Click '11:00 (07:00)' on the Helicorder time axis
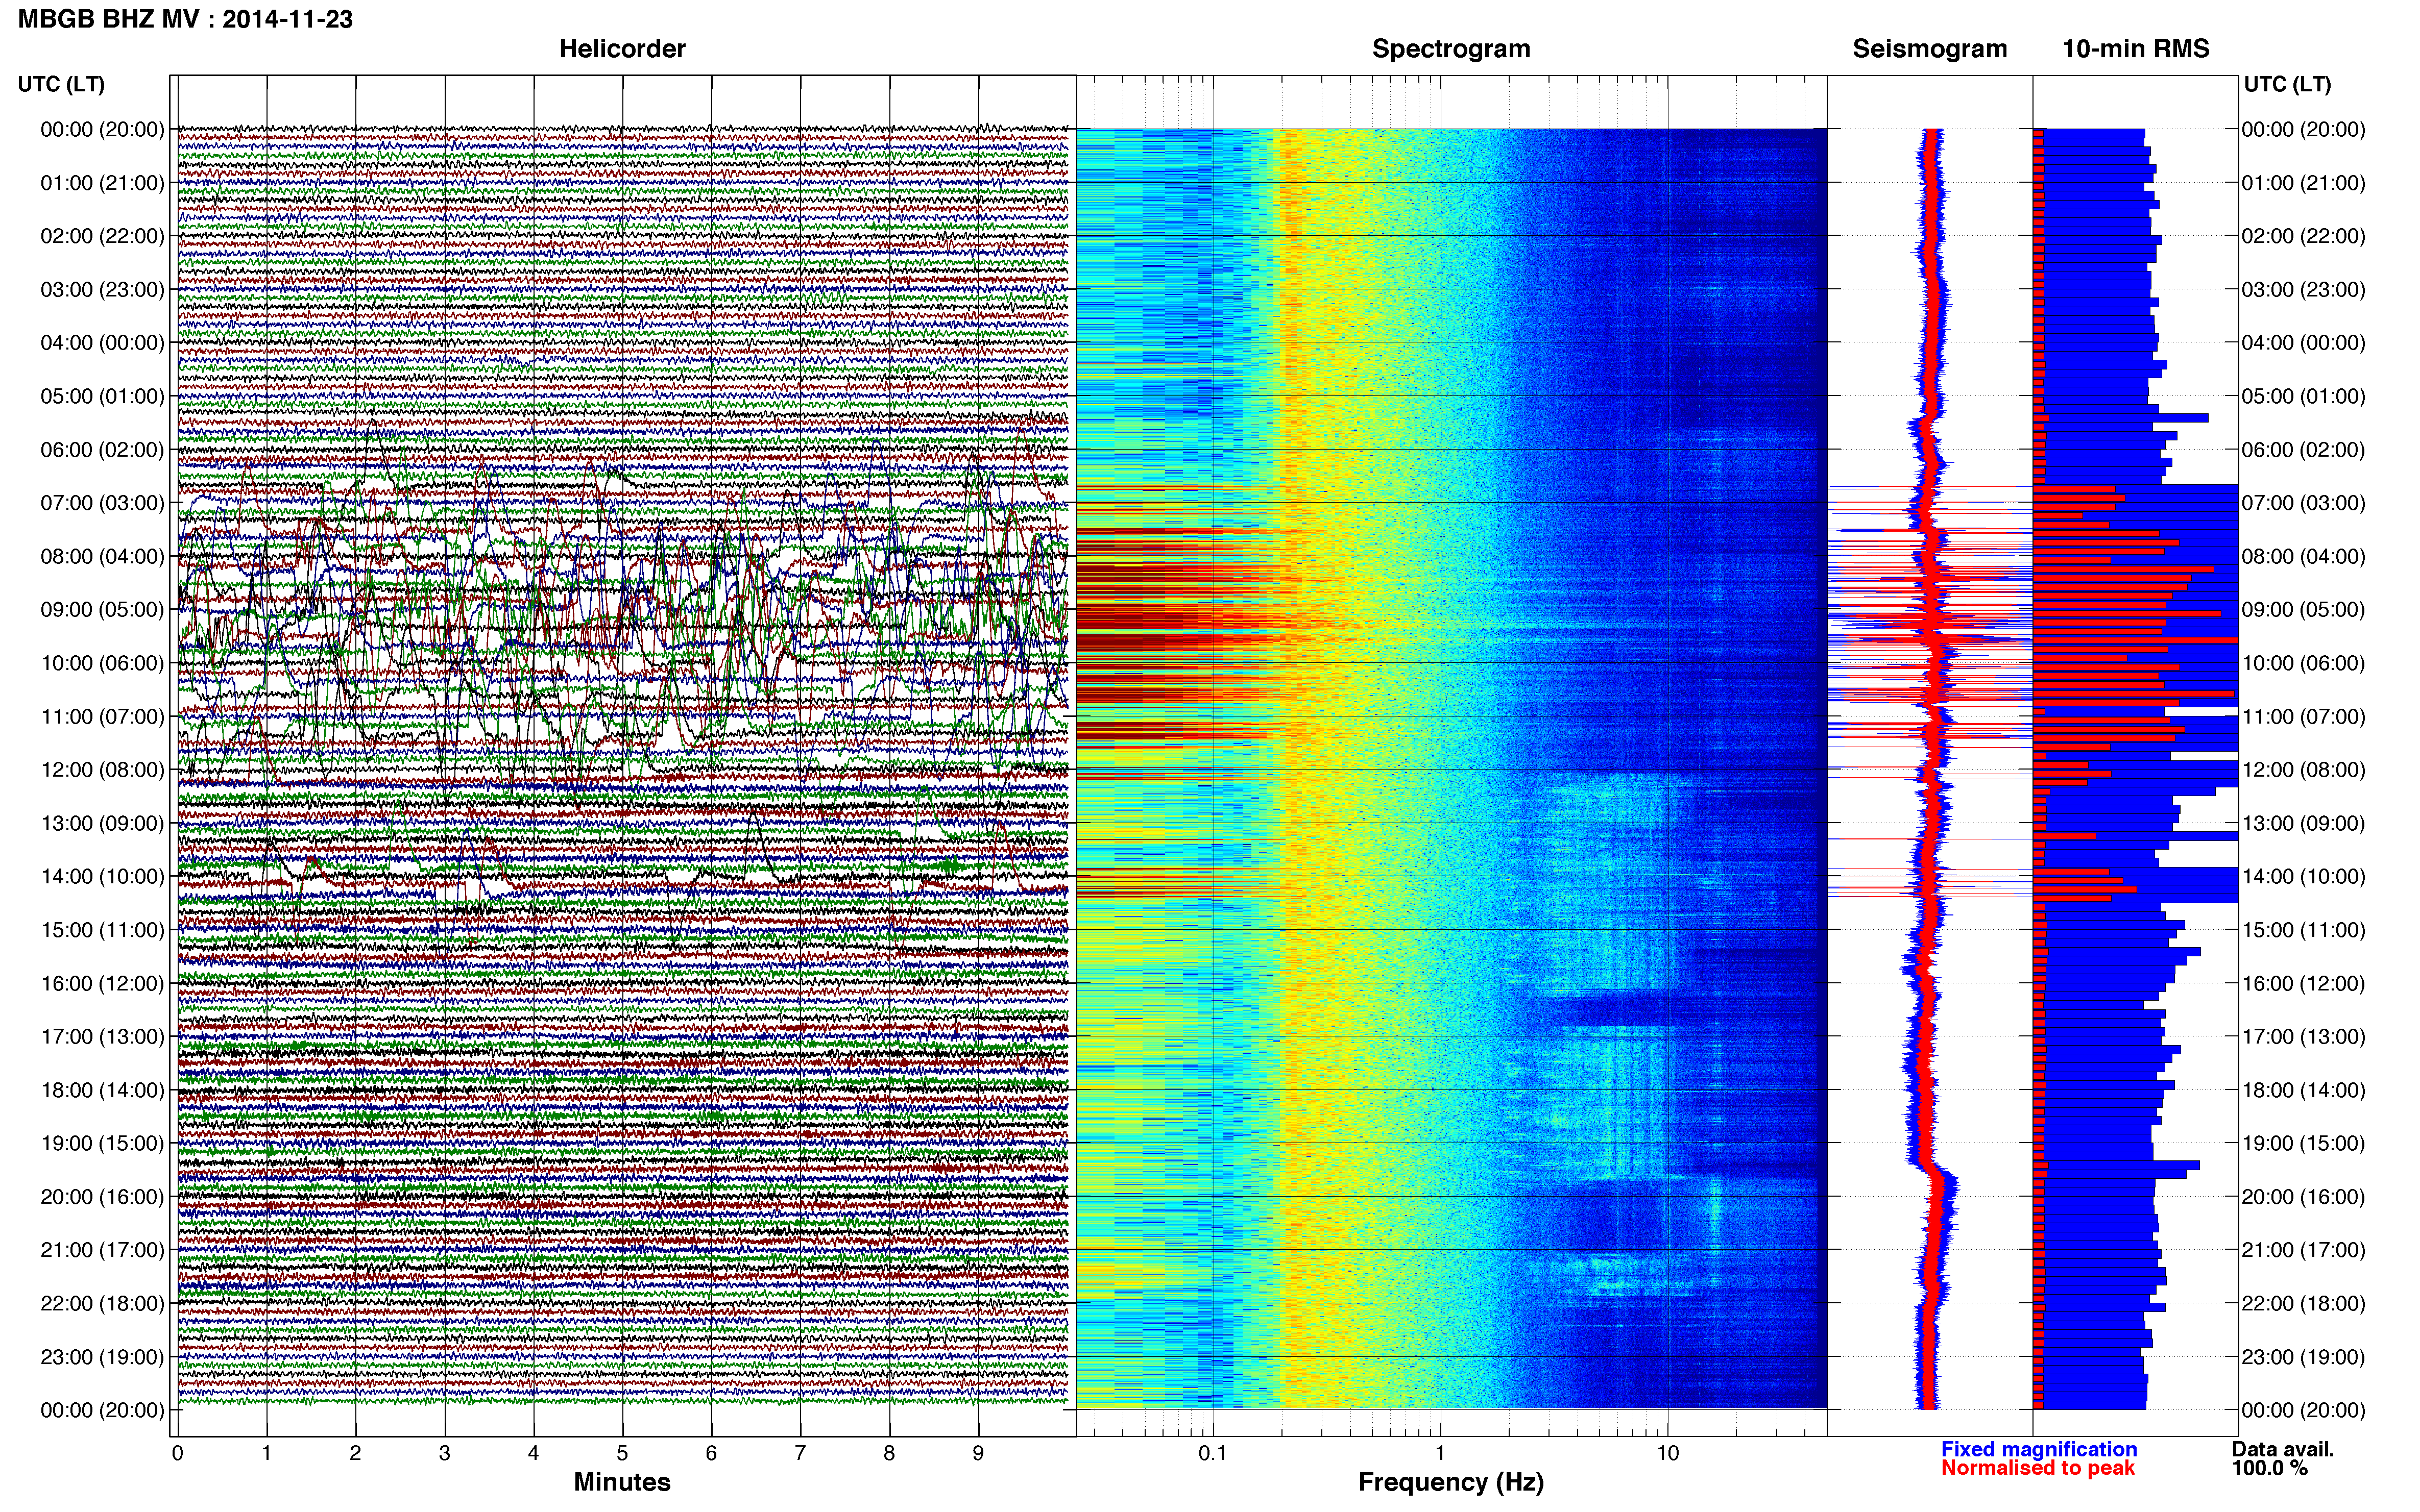The width and height of the screenshot is (2420, 1512). click(102, 717)
